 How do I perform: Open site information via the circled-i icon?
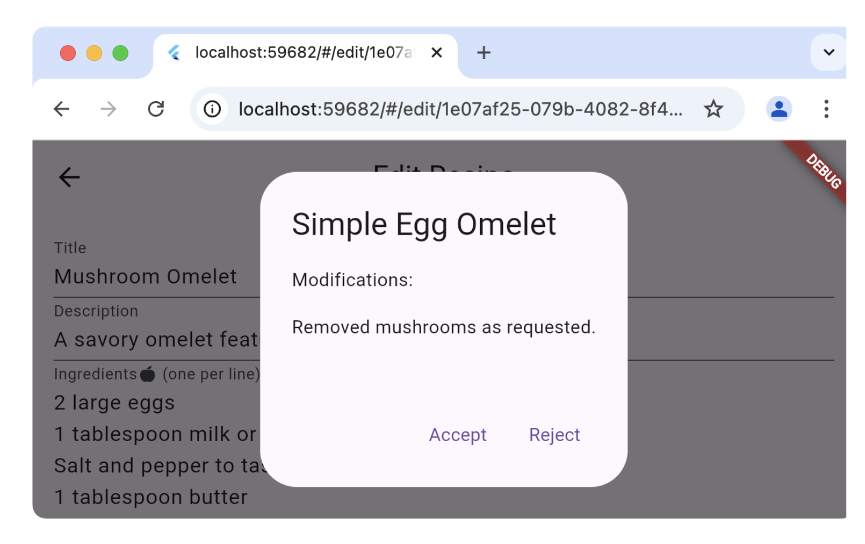click(x=212, y=109)
